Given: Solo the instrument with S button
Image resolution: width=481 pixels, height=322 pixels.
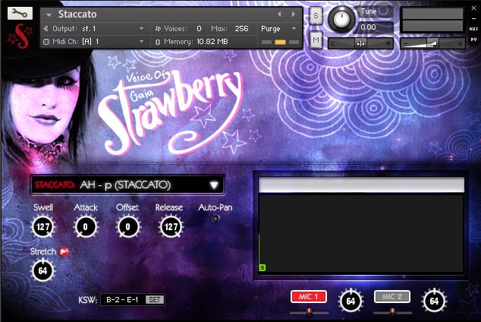Looking at the screenshot, I should tap(316, 15).
